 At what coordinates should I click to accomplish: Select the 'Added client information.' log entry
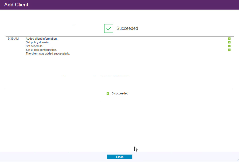(41, 39)
